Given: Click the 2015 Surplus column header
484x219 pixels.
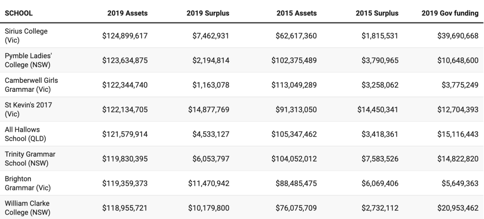Looking at the screenshot, I should click(x=377, y=13).
